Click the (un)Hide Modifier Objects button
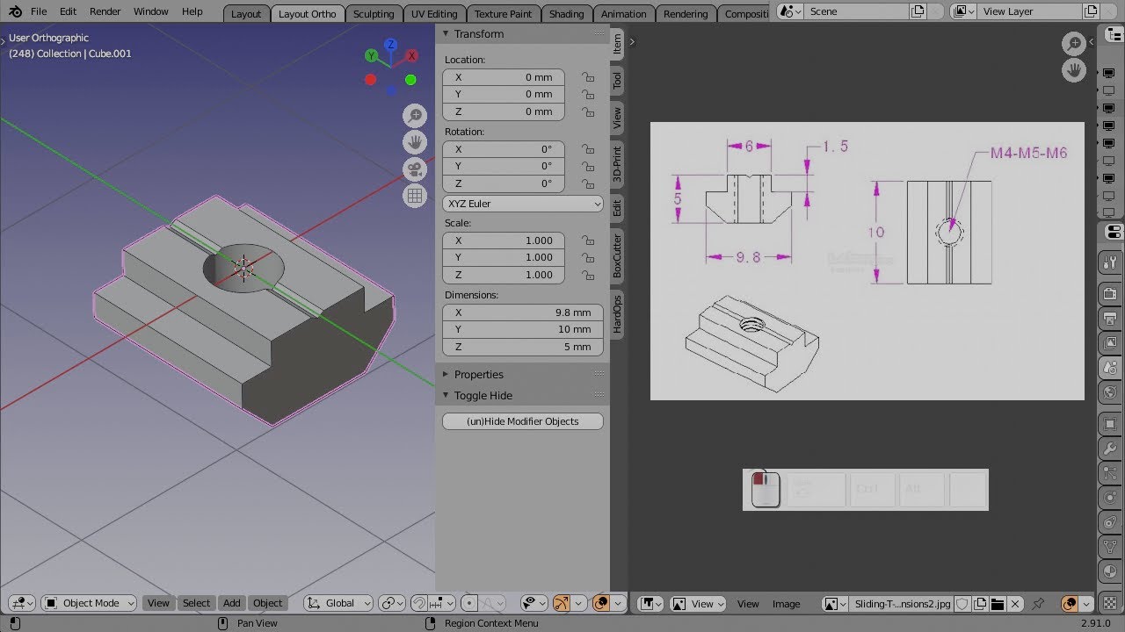The width and height of the screenshot is (1125, 632). pyautogui.click(x=523, y=421)
